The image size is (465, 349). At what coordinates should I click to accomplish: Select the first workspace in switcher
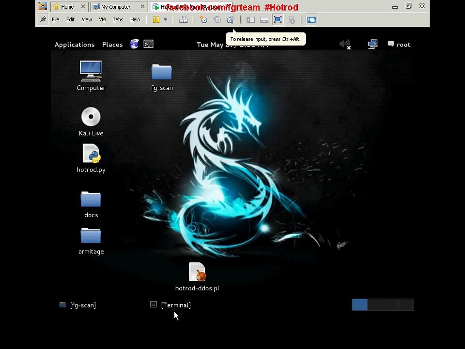pyautogui.click(x=360, y=305)
